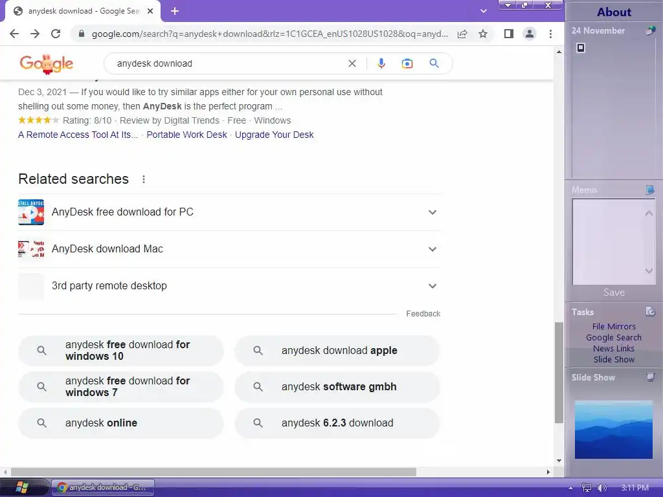The height and width of the screenshot is (497, 663).
Task: Search anydesk 6.2.3 download
Action: pyautogui.click(x=337, y=423)
